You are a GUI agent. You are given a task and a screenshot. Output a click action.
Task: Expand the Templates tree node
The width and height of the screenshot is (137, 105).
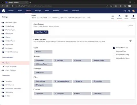point(1,81)
